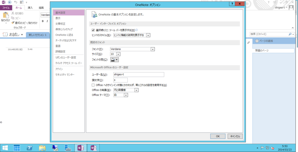
Task: Select リボンのユーザー設定 category
Action: 69,58
